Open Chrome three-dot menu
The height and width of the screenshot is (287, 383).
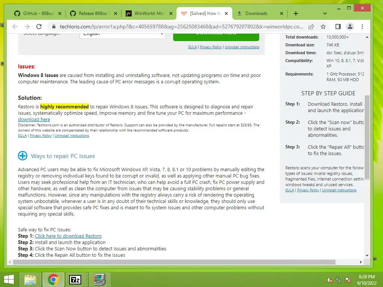(x=362, y=27)
